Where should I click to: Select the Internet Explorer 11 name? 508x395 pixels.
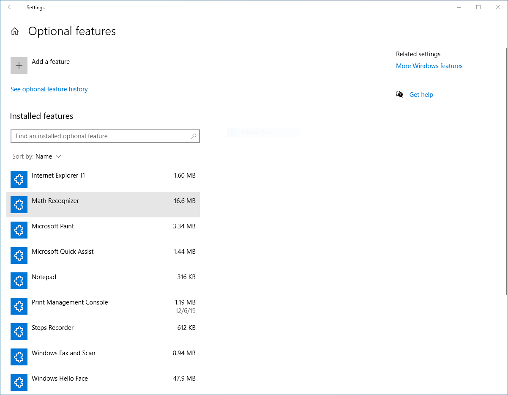[x=58, y=176]
